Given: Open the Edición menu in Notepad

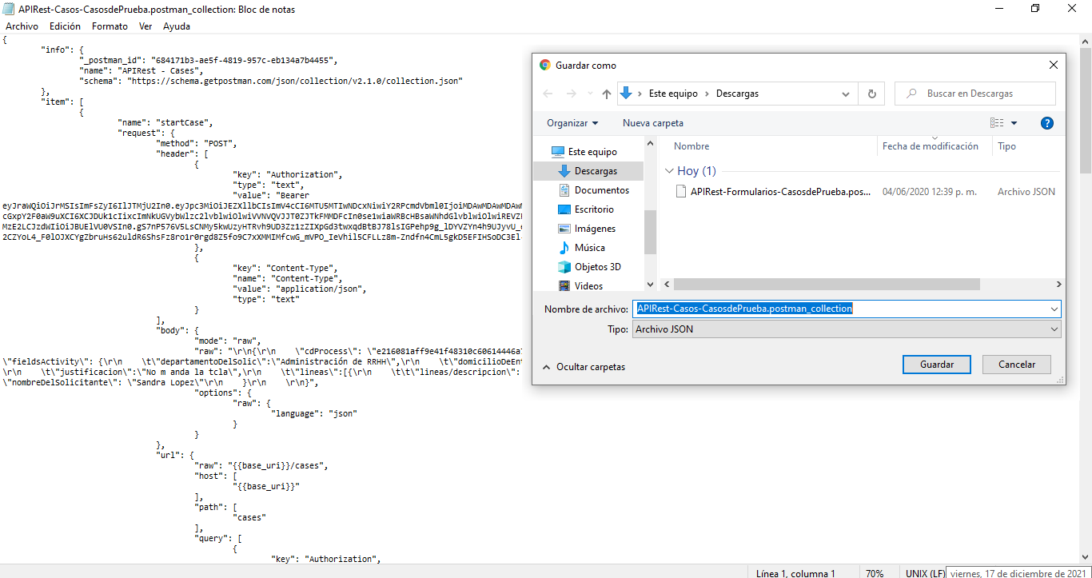Looking at the screenshot, I should (65, 26).
